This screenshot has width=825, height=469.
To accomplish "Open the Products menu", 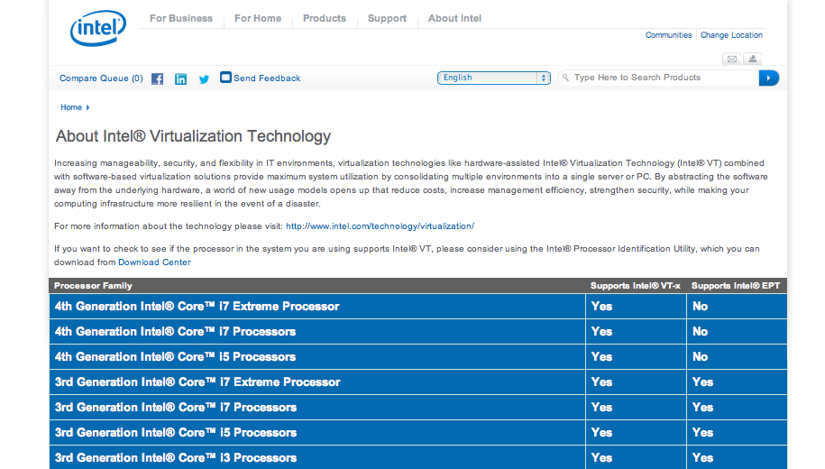I will coord(325,18).
